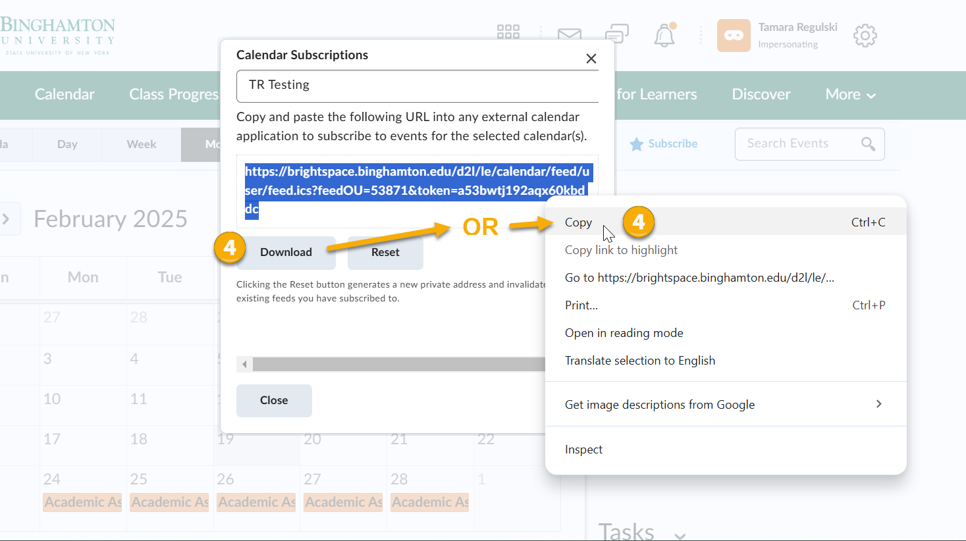Select Copy in the context menu
Screen dimensions: 966x541
[726, 222]
